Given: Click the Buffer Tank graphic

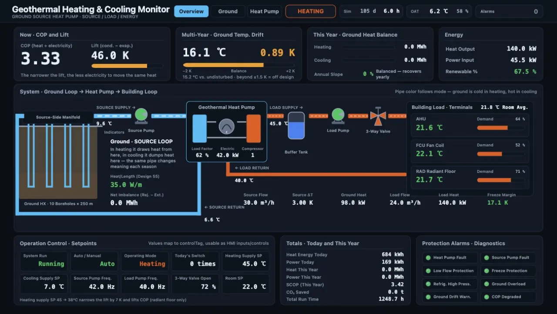Looking at the screenshot, I should (296, 126).
